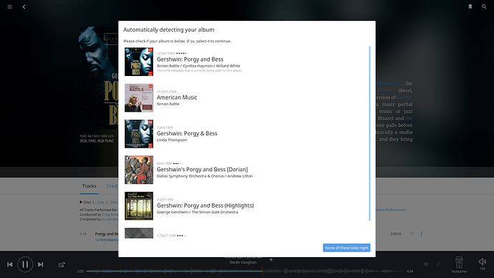Open the hamburger navigation menu
The image size is (494, 278).
[10, 6]
